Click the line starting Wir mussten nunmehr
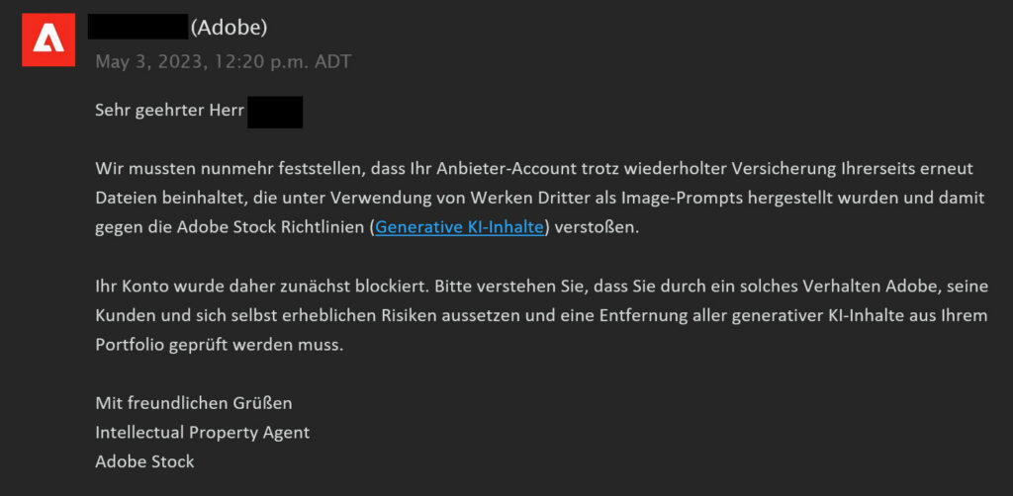This screenshot has width=1013, height=496. [534, 169]
